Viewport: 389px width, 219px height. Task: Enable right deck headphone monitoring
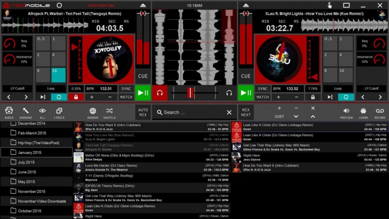click(229, 93)
